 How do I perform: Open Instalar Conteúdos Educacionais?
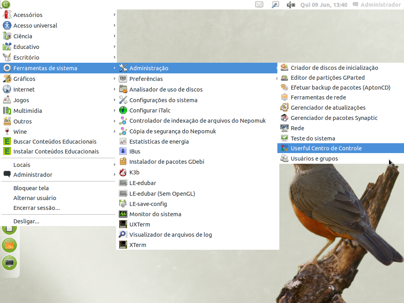(58, 151)
